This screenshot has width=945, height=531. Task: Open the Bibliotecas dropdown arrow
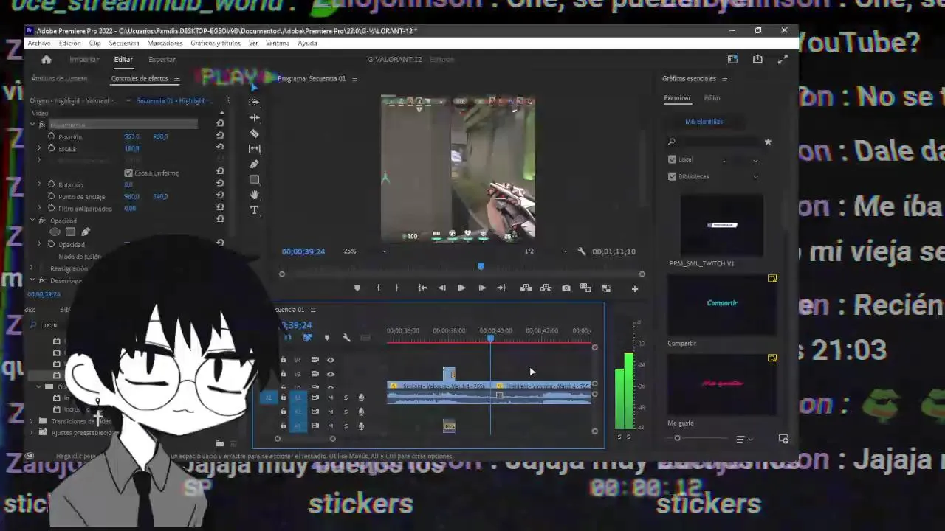(x=755, y=177)
